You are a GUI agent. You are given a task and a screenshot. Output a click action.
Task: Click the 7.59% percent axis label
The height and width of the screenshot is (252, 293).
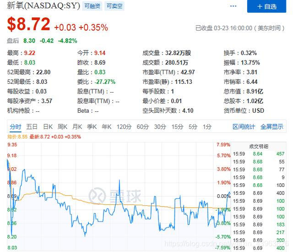pyautogui.click(x=223, y=145)
